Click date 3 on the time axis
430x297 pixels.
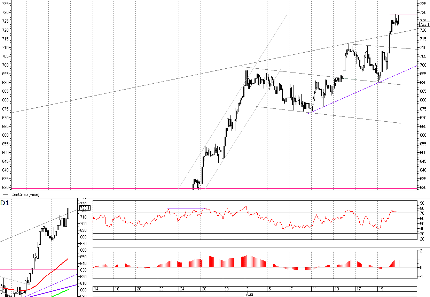pos(247,289)
